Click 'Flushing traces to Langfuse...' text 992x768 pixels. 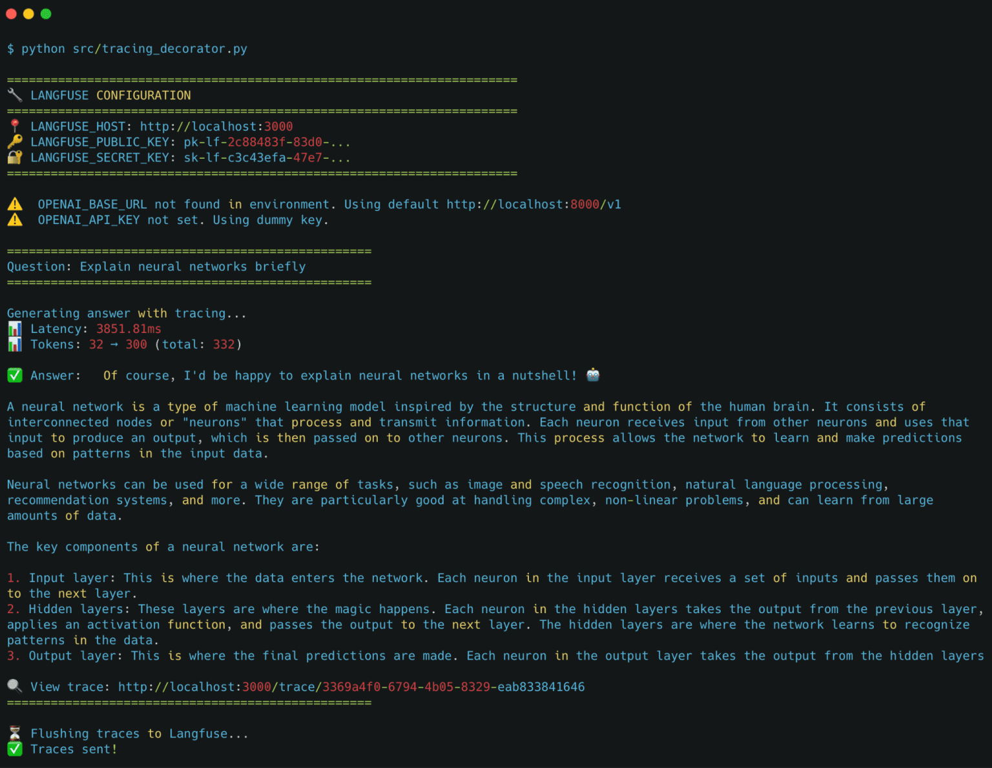[x=139, y=734]
